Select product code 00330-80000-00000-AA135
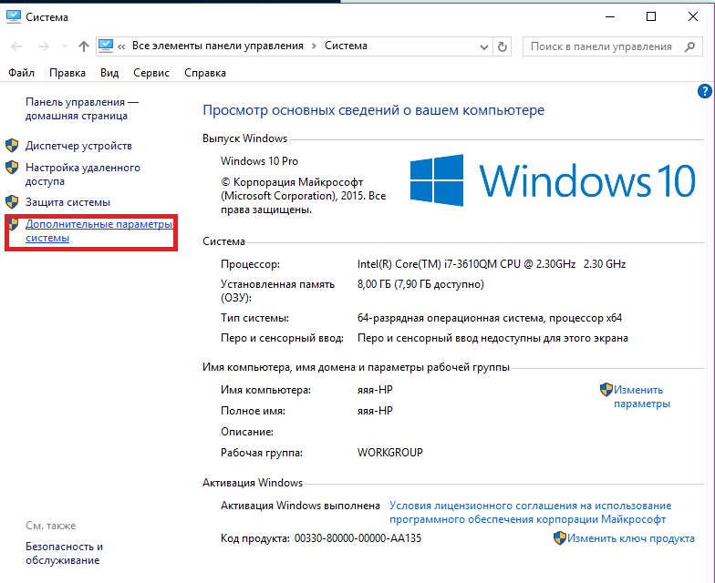Screen dimensions: 715x583 point(357,538)
